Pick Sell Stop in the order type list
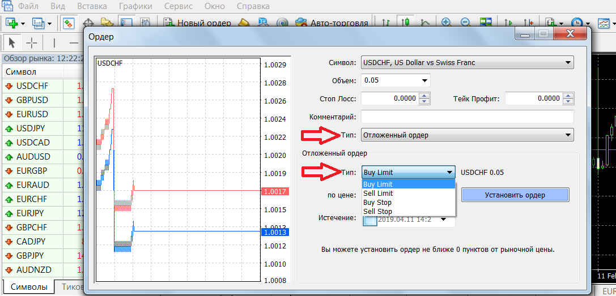Image resolution: width=616 pixels, height=296 pixels. point(377,212)
